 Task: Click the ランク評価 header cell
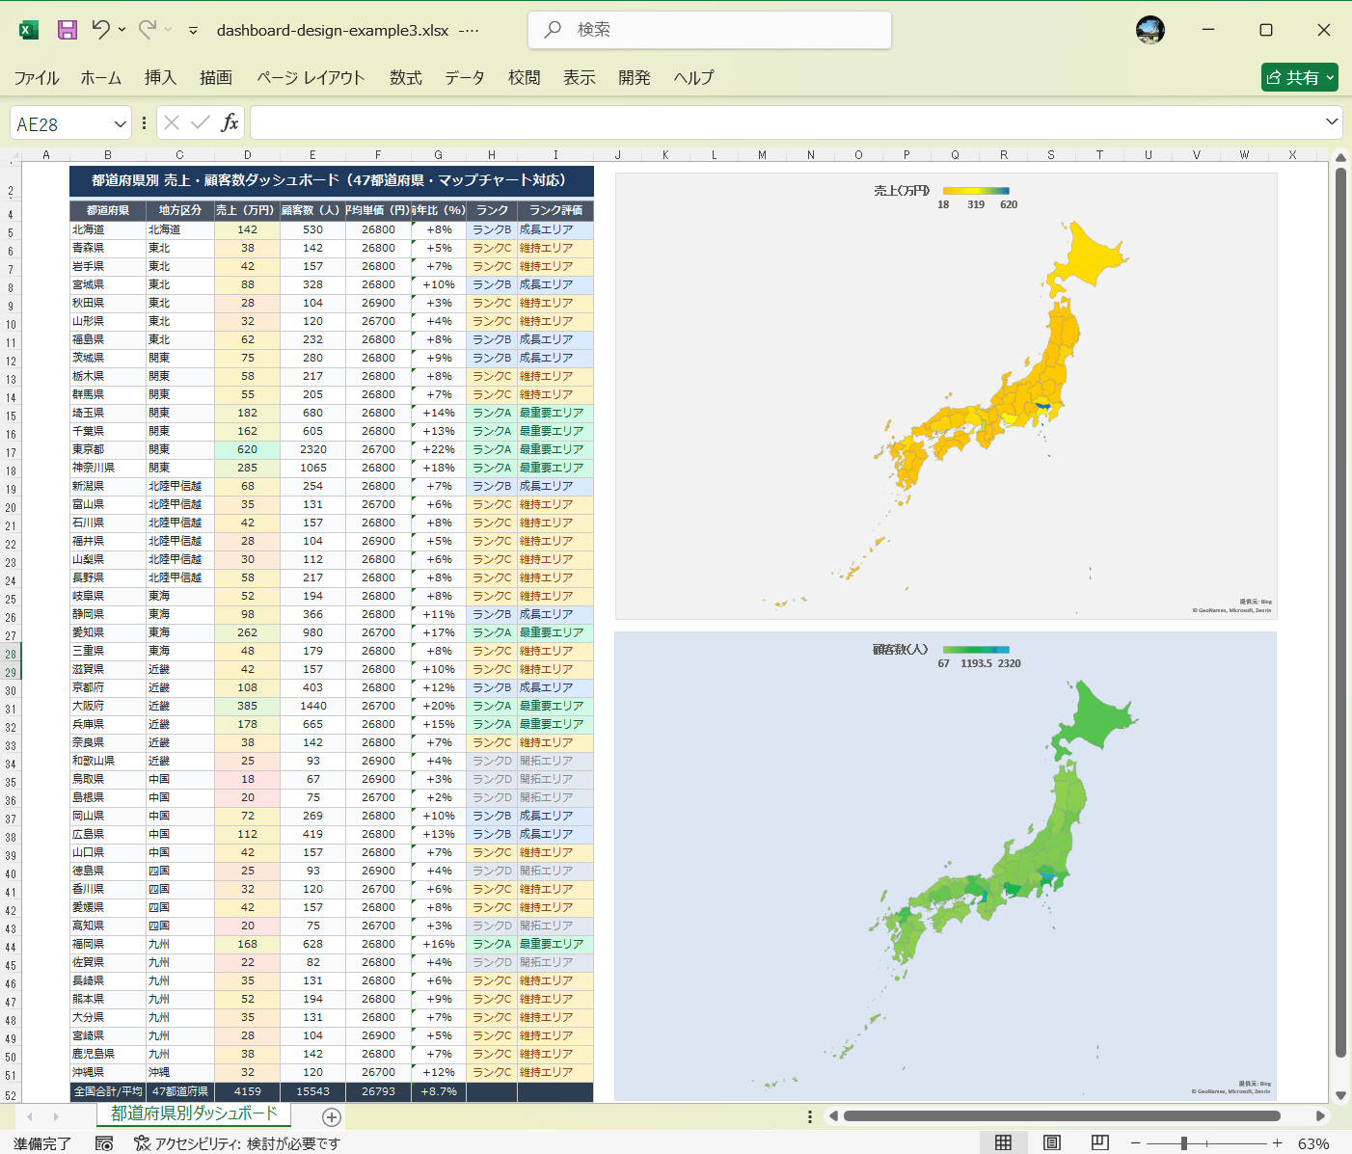(x=555, y=210)
